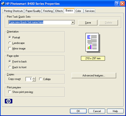The width and height of the screenshot is (126, 116).
Task: Click the HP logo icon
Action: 8,101
